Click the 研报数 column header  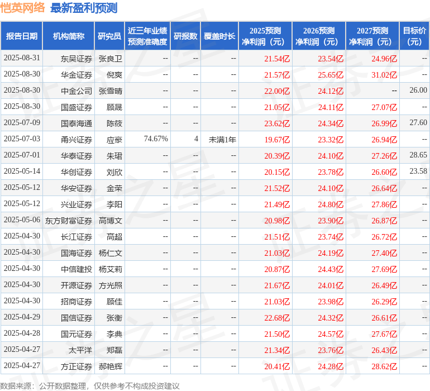coord(185,36)
